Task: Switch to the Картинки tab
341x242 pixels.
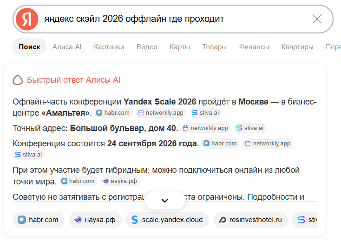Action: click(109, 47)
